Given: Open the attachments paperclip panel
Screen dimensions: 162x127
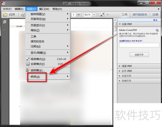Looking at the screenshot, I should point(5,30).
